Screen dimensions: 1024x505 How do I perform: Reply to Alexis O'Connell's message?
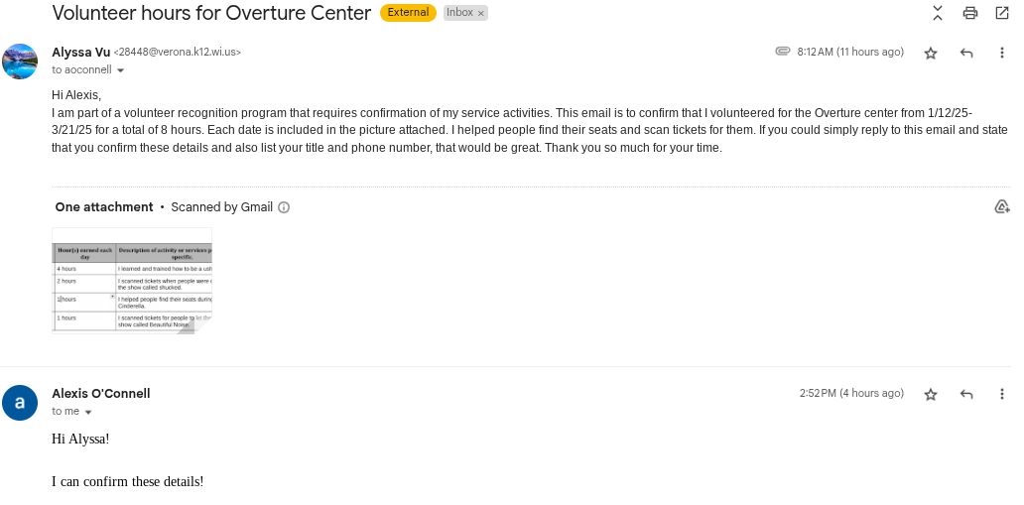(966, 394)
